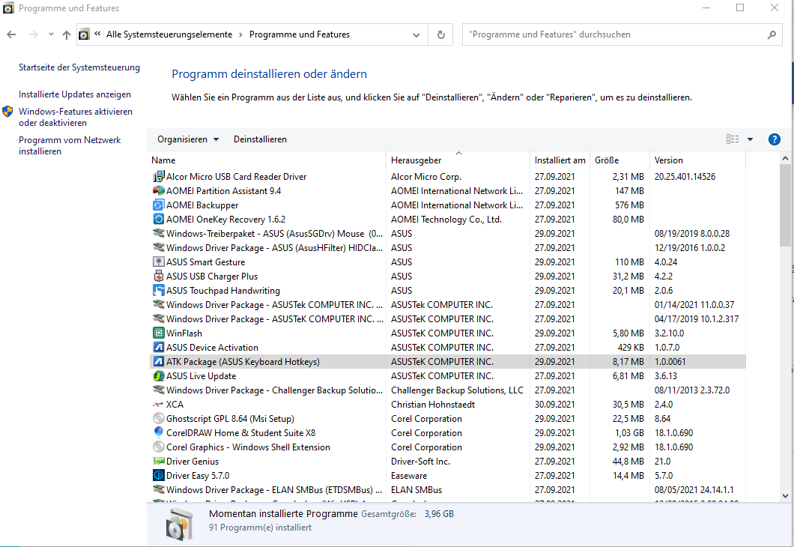Open Installierte Updates anzeigen link
The image size is (794, 547).
point(75,94)
